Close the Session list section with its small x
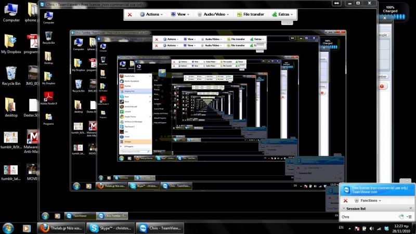The image size is (416, 234). [410, 209]
